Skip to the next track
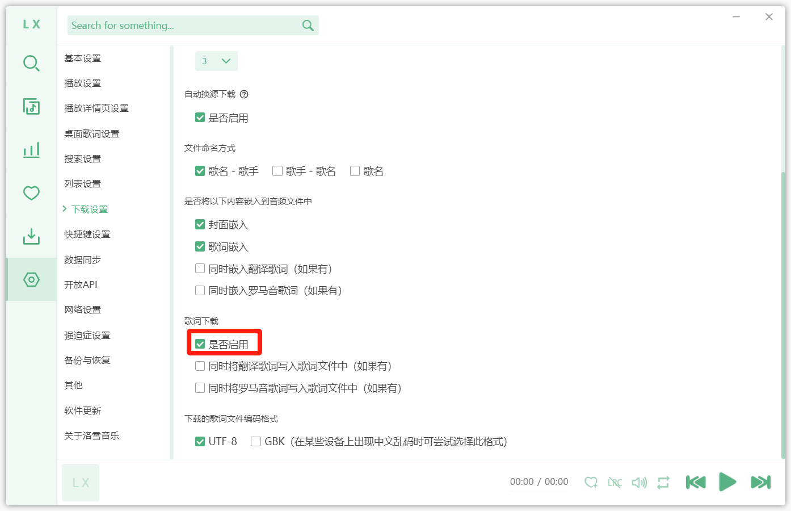The image size is (791, 511). coord(760,482)
